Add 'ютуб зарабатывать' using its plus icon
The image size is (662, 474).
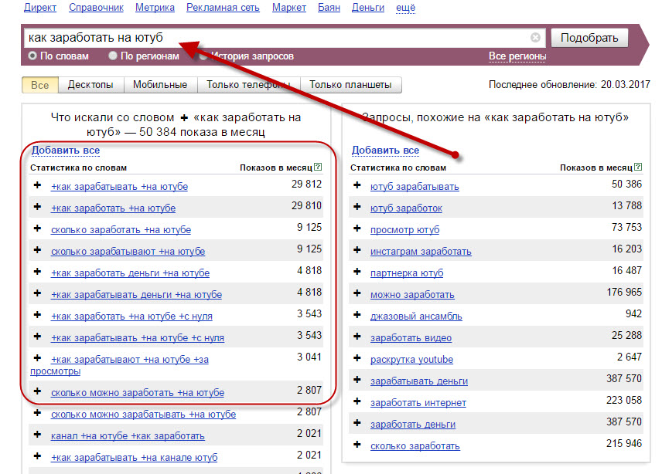pyautogui.click(x=357, y=185)
